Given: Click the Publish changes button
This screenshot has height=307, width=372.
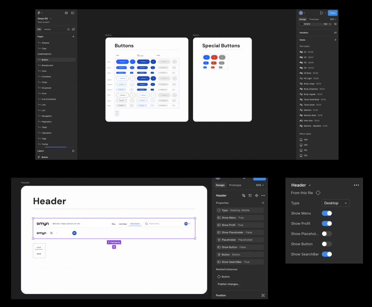Looking at the screenshot, I should [x=229, y=284].
